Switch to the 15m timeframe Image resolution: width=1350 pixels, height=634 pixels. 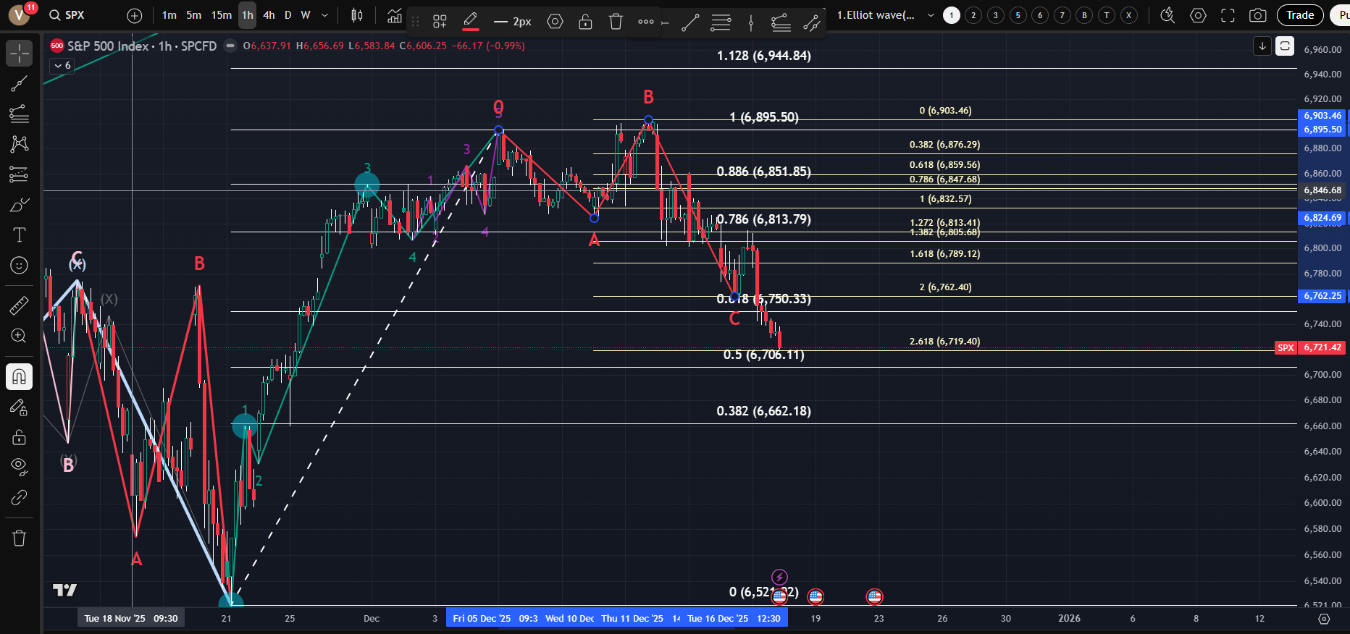coord(222,15)
